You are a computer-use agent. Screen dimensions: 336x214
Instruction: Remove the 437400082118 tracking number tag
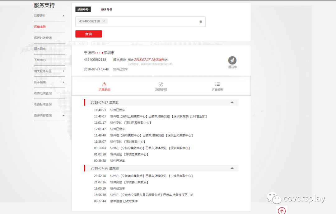pyautogui.click(x=104, y=21)
